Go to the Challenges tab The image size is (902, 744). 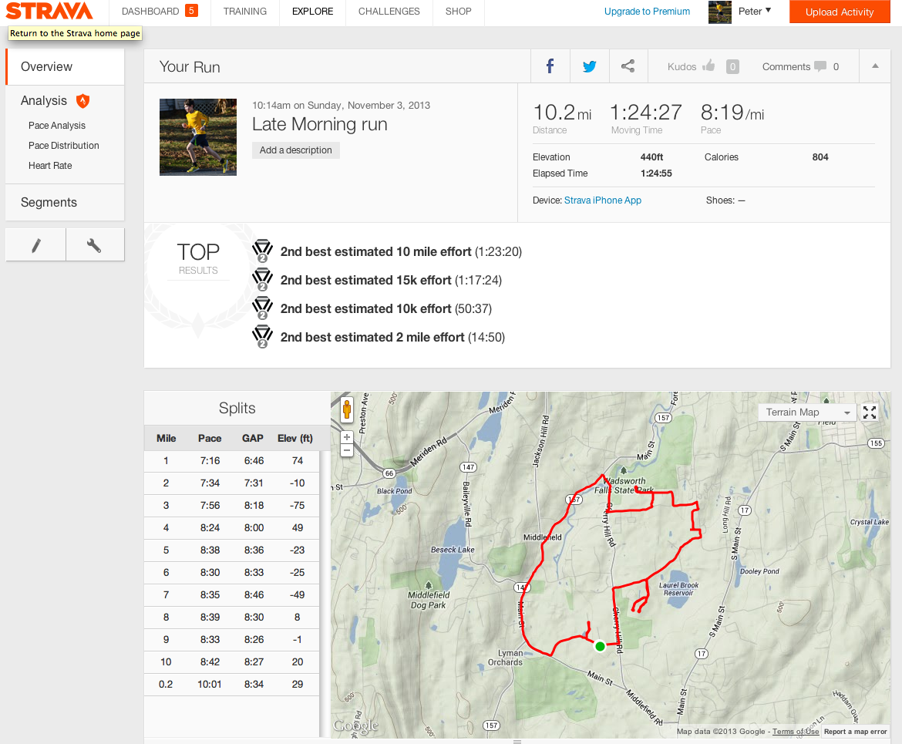[x=389, y=12]
